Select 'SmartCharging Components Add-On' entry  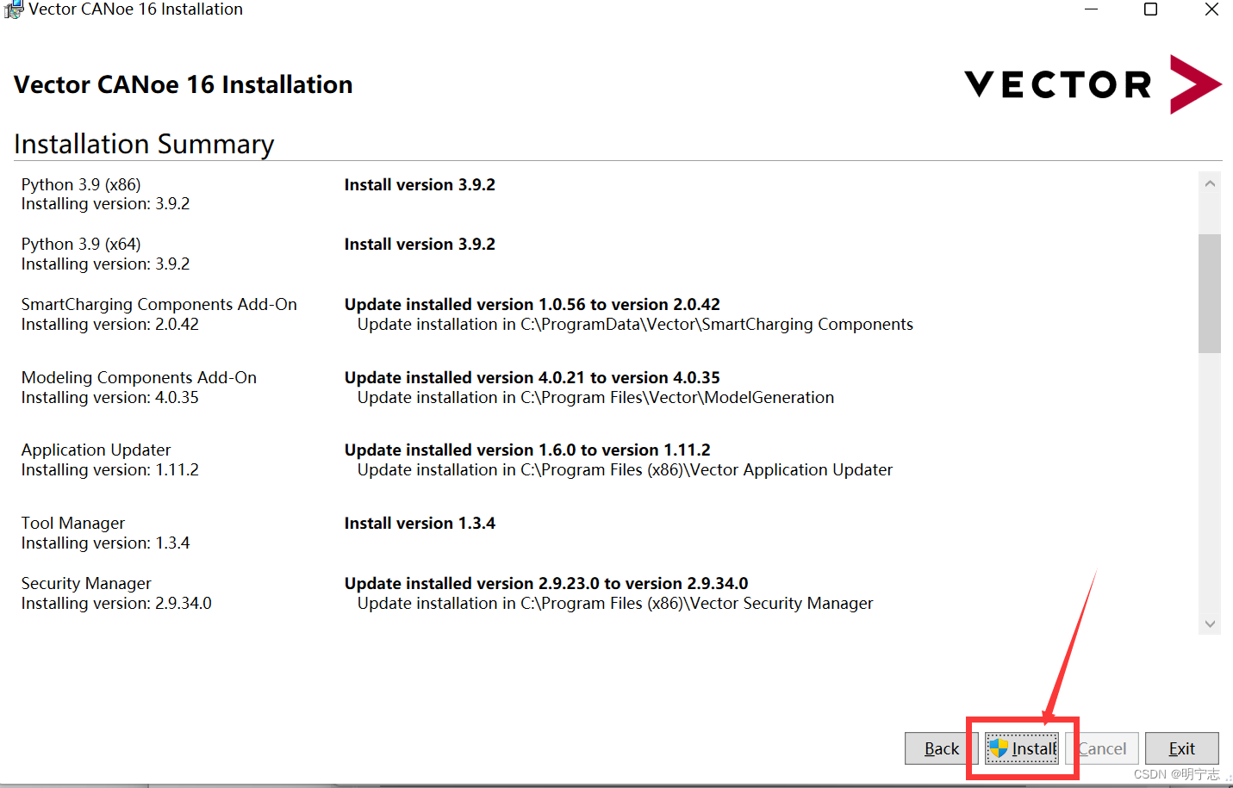[159, 304]
